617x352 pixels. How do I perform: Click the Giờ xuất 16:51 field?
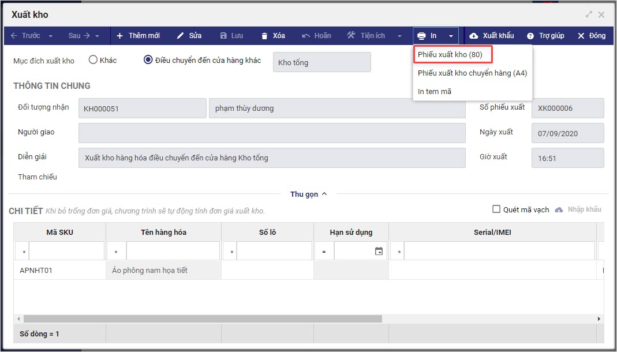(568, 158)
